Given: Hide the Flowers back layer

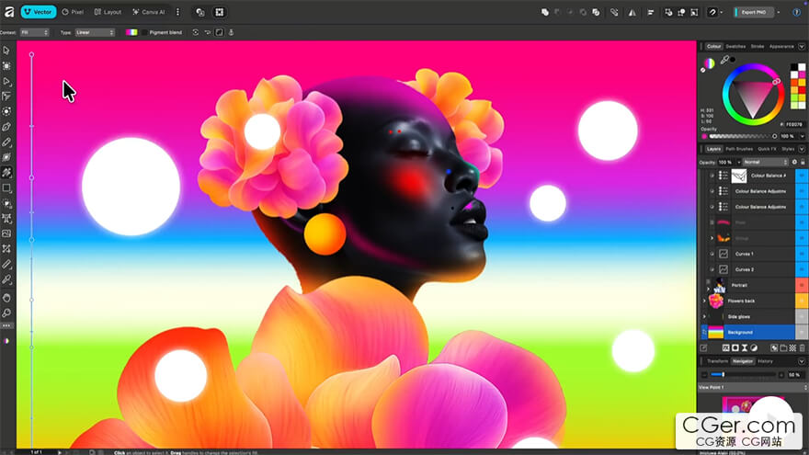Looking at the screenshot, I should 801,301.
